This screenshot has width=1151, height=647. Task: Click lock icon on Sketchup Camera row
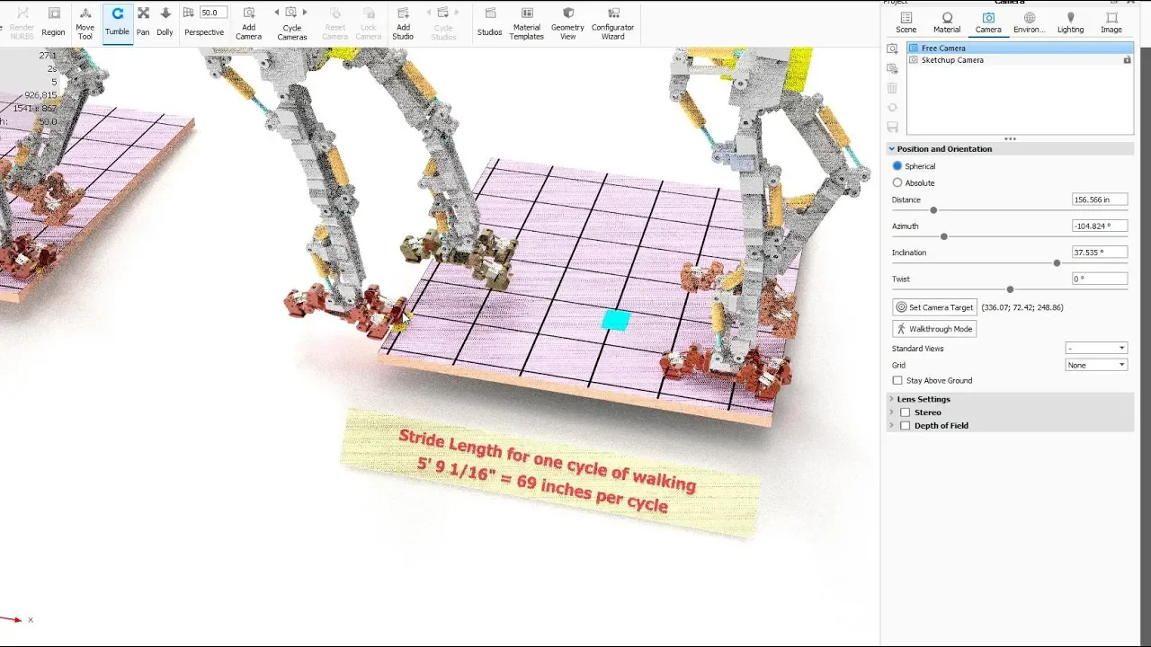point(1127,60)
